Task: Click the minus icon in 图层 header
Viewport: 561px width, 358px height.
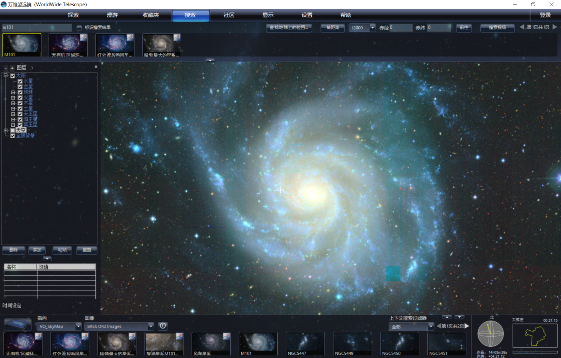Action: (6, 68)
